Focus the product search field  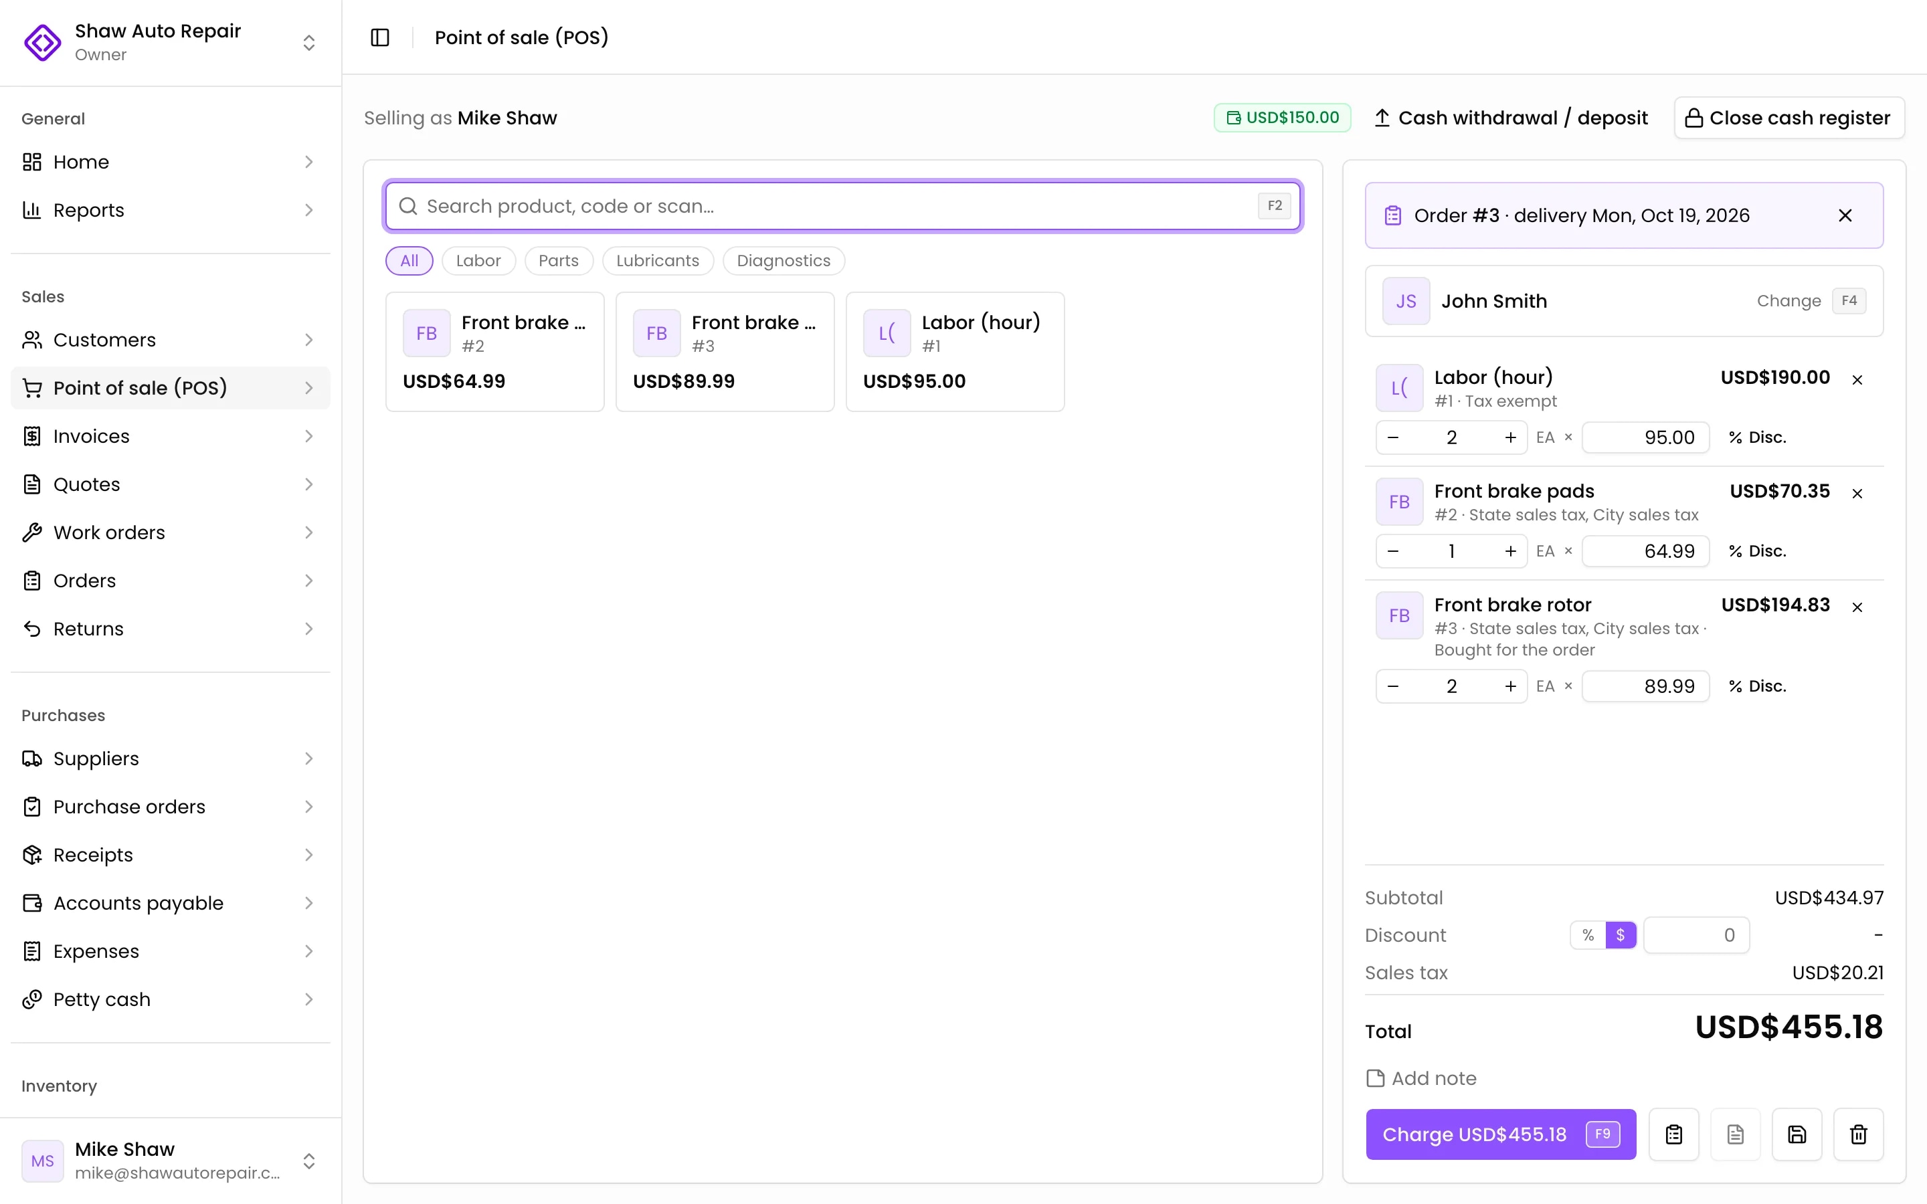842,206
